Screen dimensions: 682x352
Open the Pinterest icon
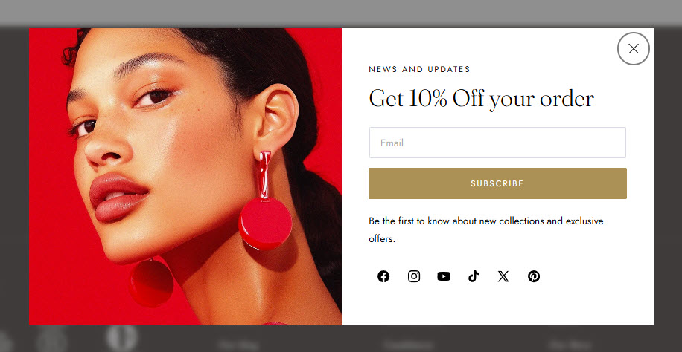tap(534, 276)
